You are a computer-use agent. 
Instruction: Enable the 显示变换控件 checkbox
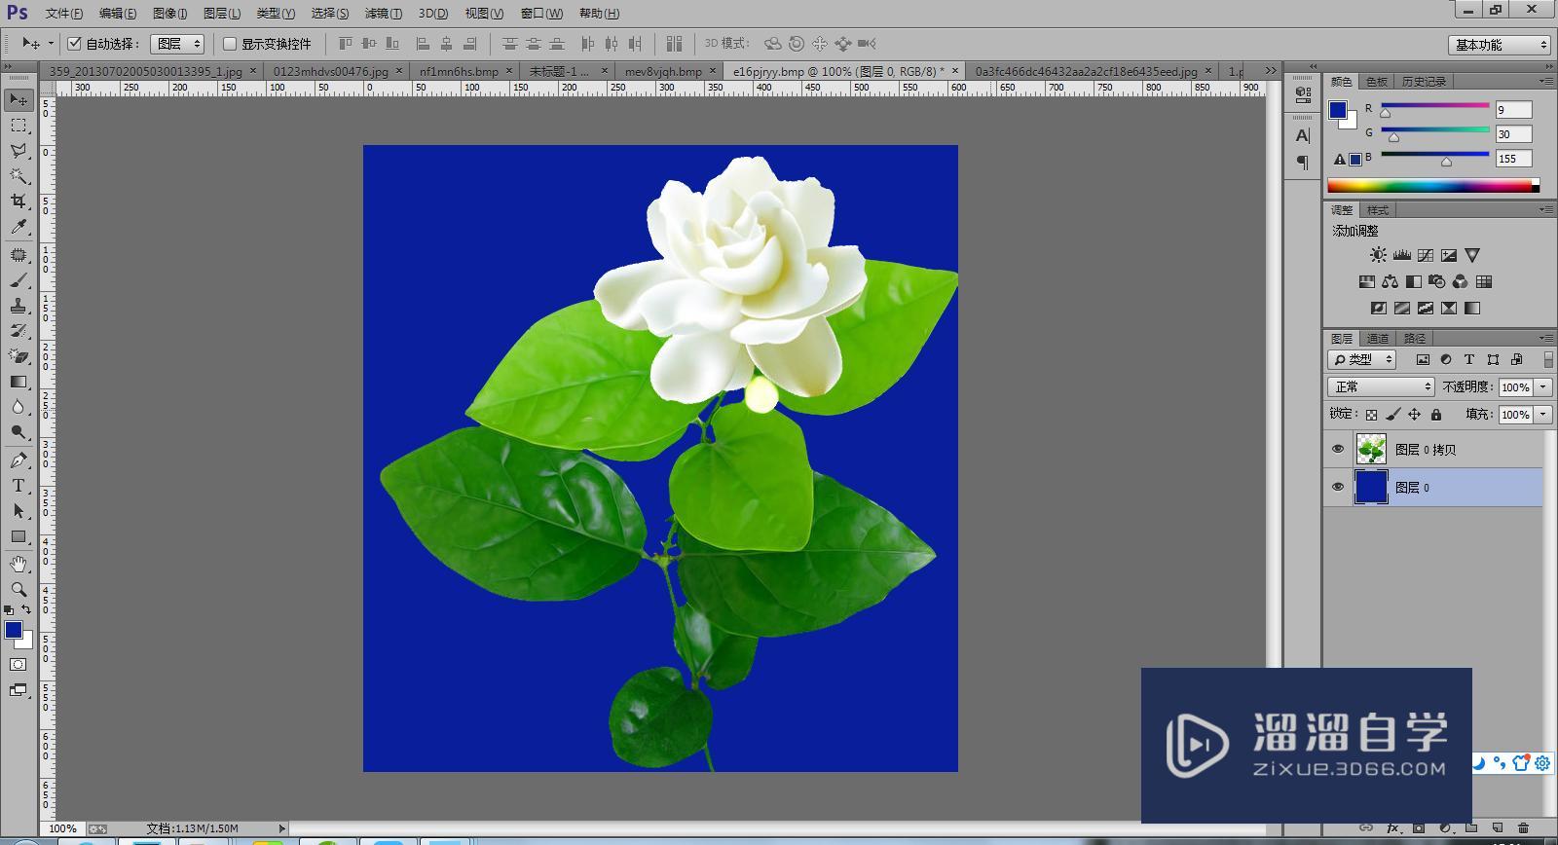(x=230, y=43)
